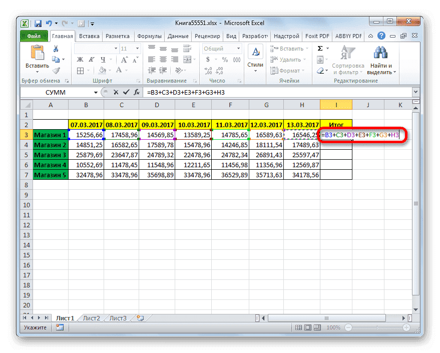Open the borders dropdown arrow
440x353 pixels.
88,70
